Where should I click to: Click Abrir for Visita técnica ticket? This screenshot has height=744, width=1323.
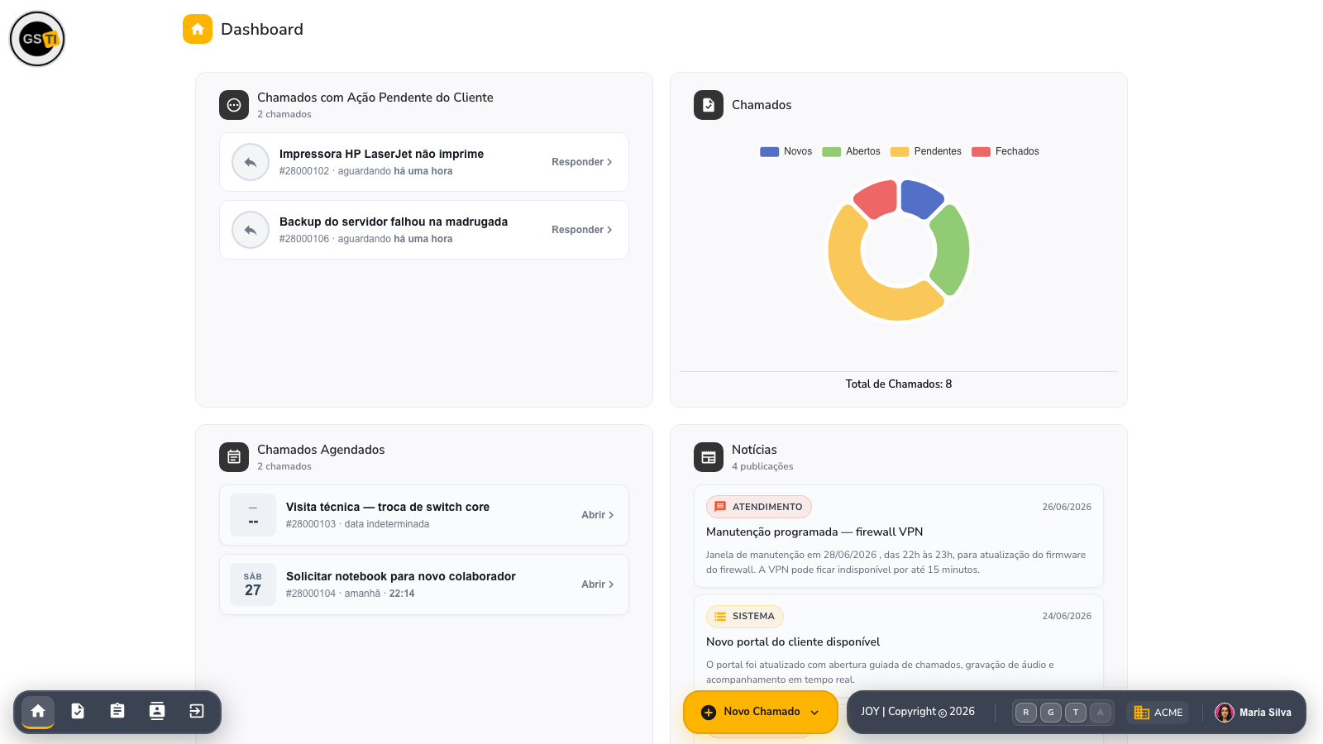point(598,515)
